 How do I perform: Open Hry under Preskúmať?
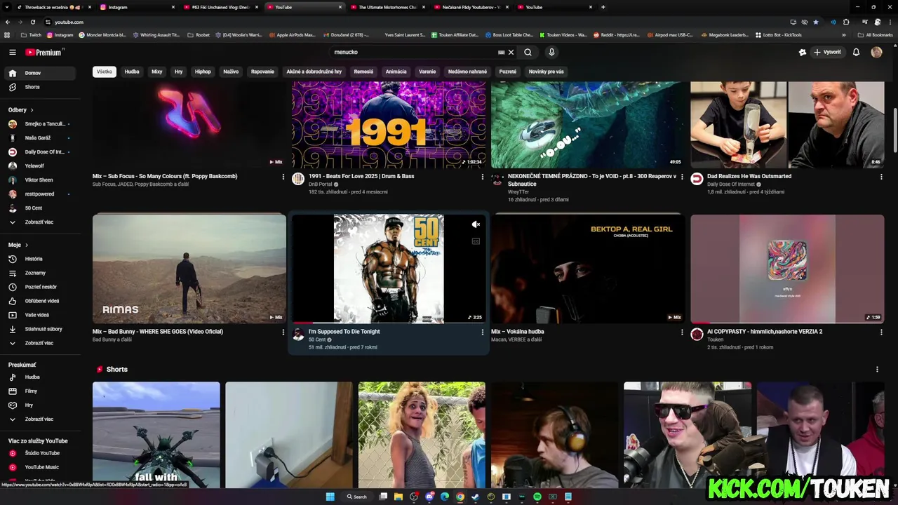[x=41, y=405]
